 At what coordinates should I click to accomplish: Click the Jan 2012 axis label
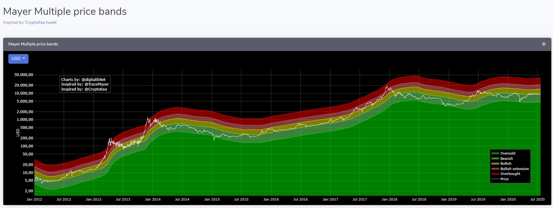tap(34, 199)
